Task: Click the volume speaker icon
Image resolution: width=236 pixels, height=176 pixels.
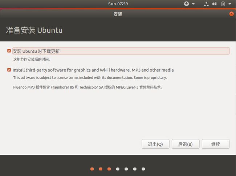Action: (x=214, y=4)
